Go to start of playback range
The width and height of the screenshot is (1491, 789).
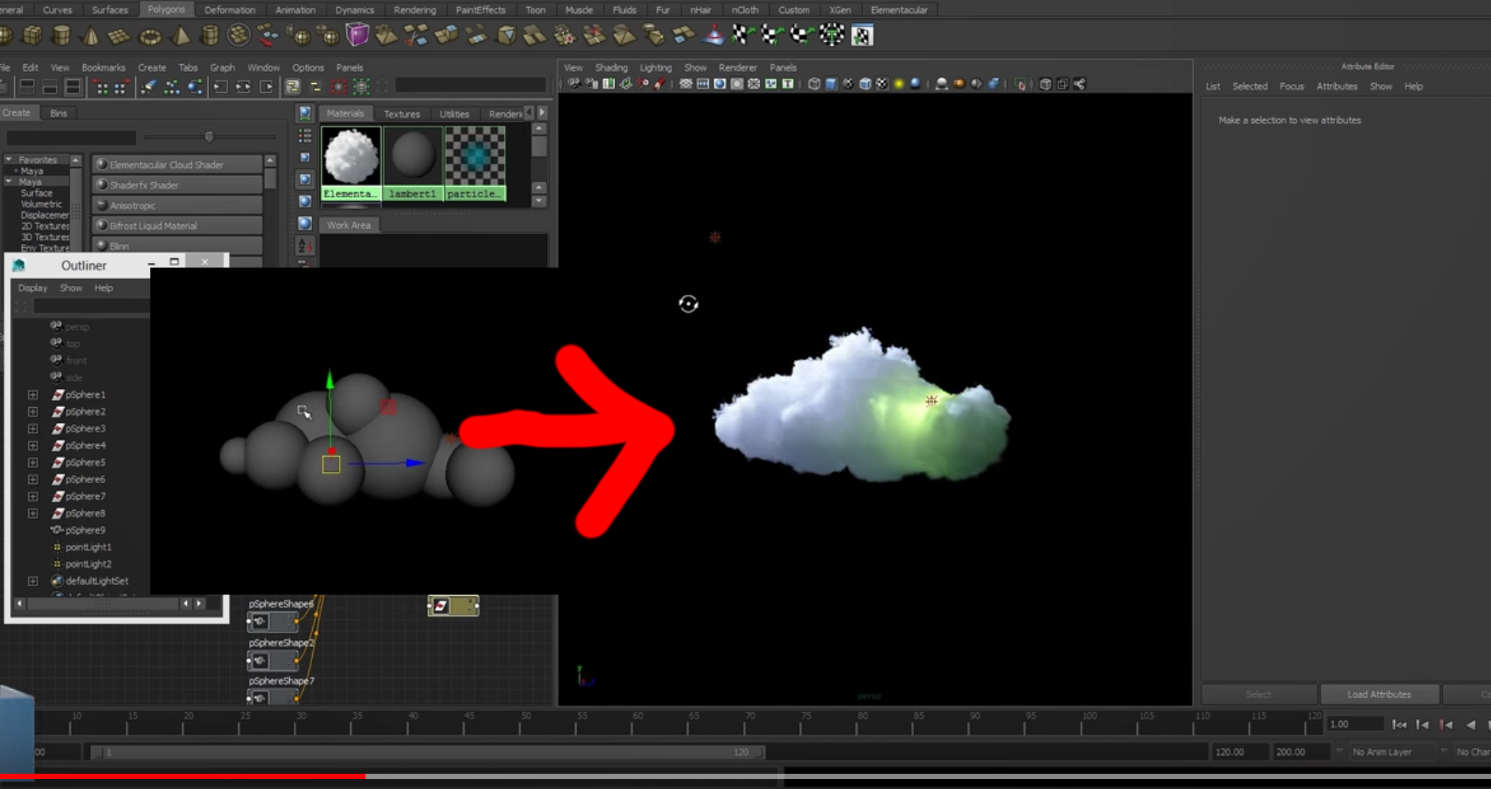tap(1399, 725)
